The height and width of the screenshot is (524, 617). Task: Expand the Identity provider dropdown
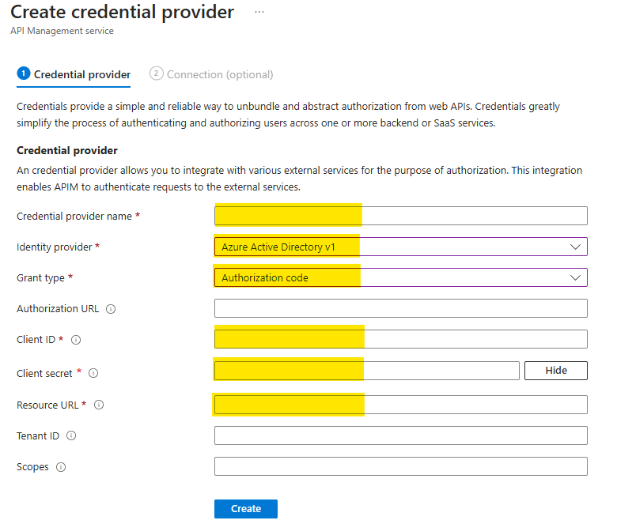(400, 247)
